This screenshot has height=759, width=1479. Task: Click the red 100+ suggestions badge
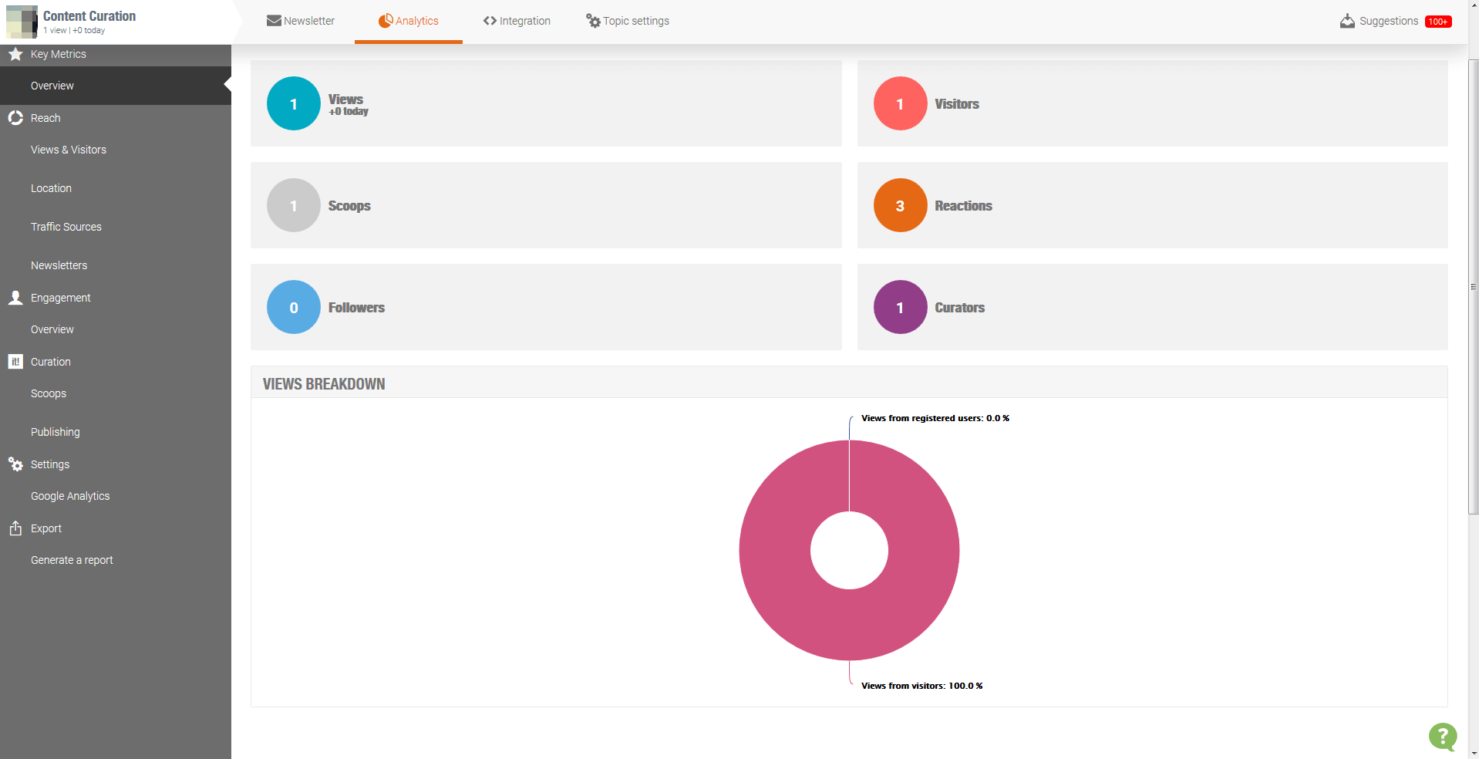pyautogui.click(x=1438, y=22)
